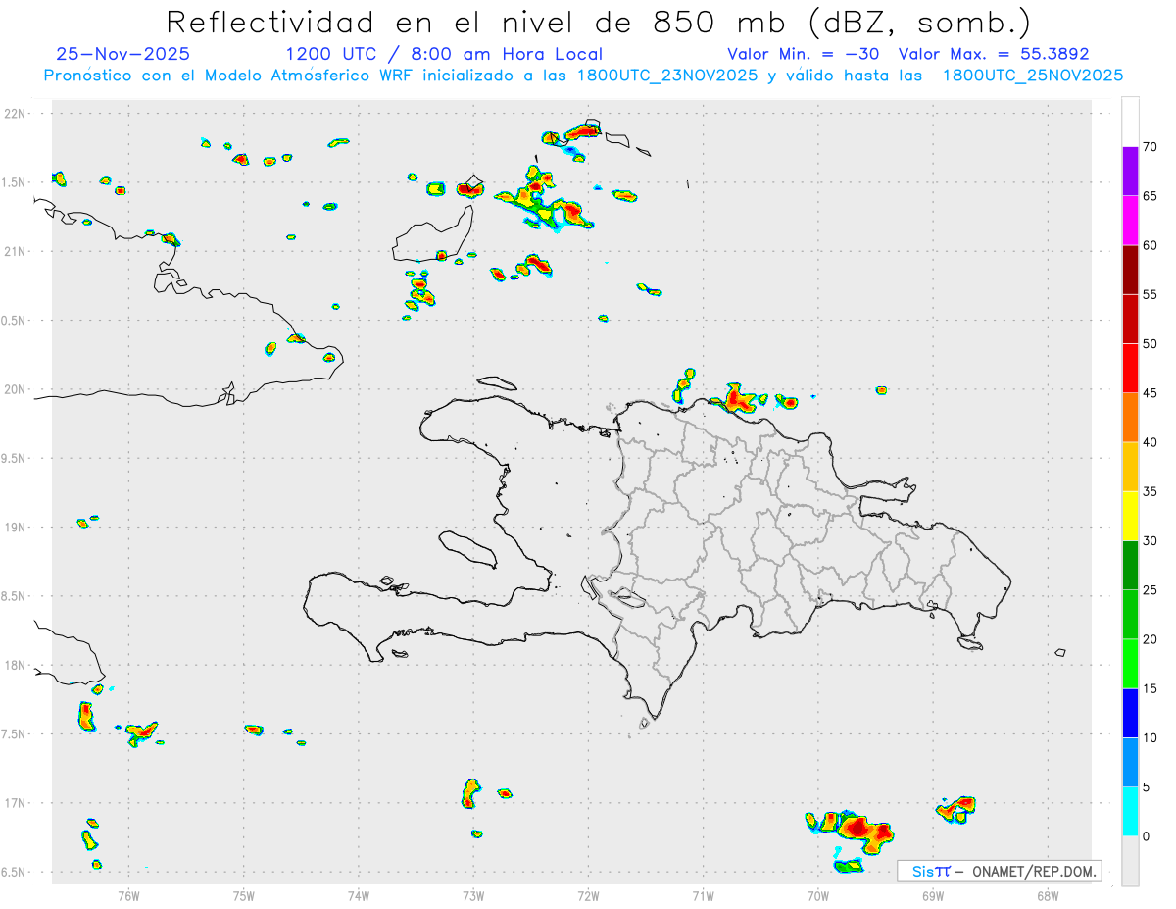Click the longitude axis label "71W"
Screen dimensions: 1176x909
[x=703, y=895]
